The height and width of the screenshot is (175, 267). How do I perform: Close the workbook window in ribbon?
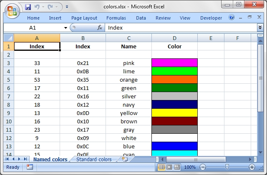click(259, 17)
